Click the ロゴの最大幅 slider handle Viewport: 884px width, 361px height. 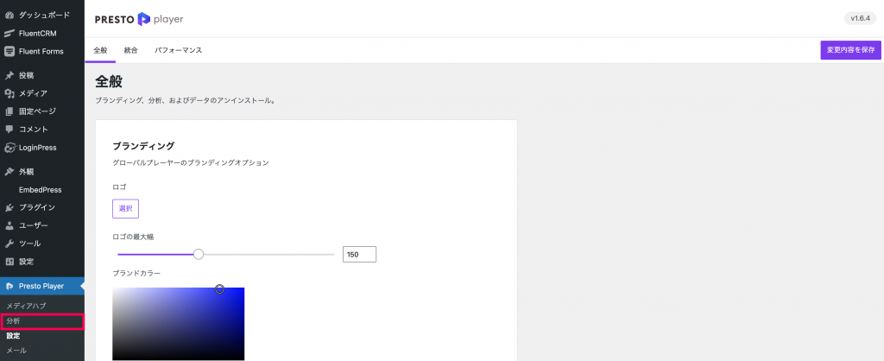point(199,255)
